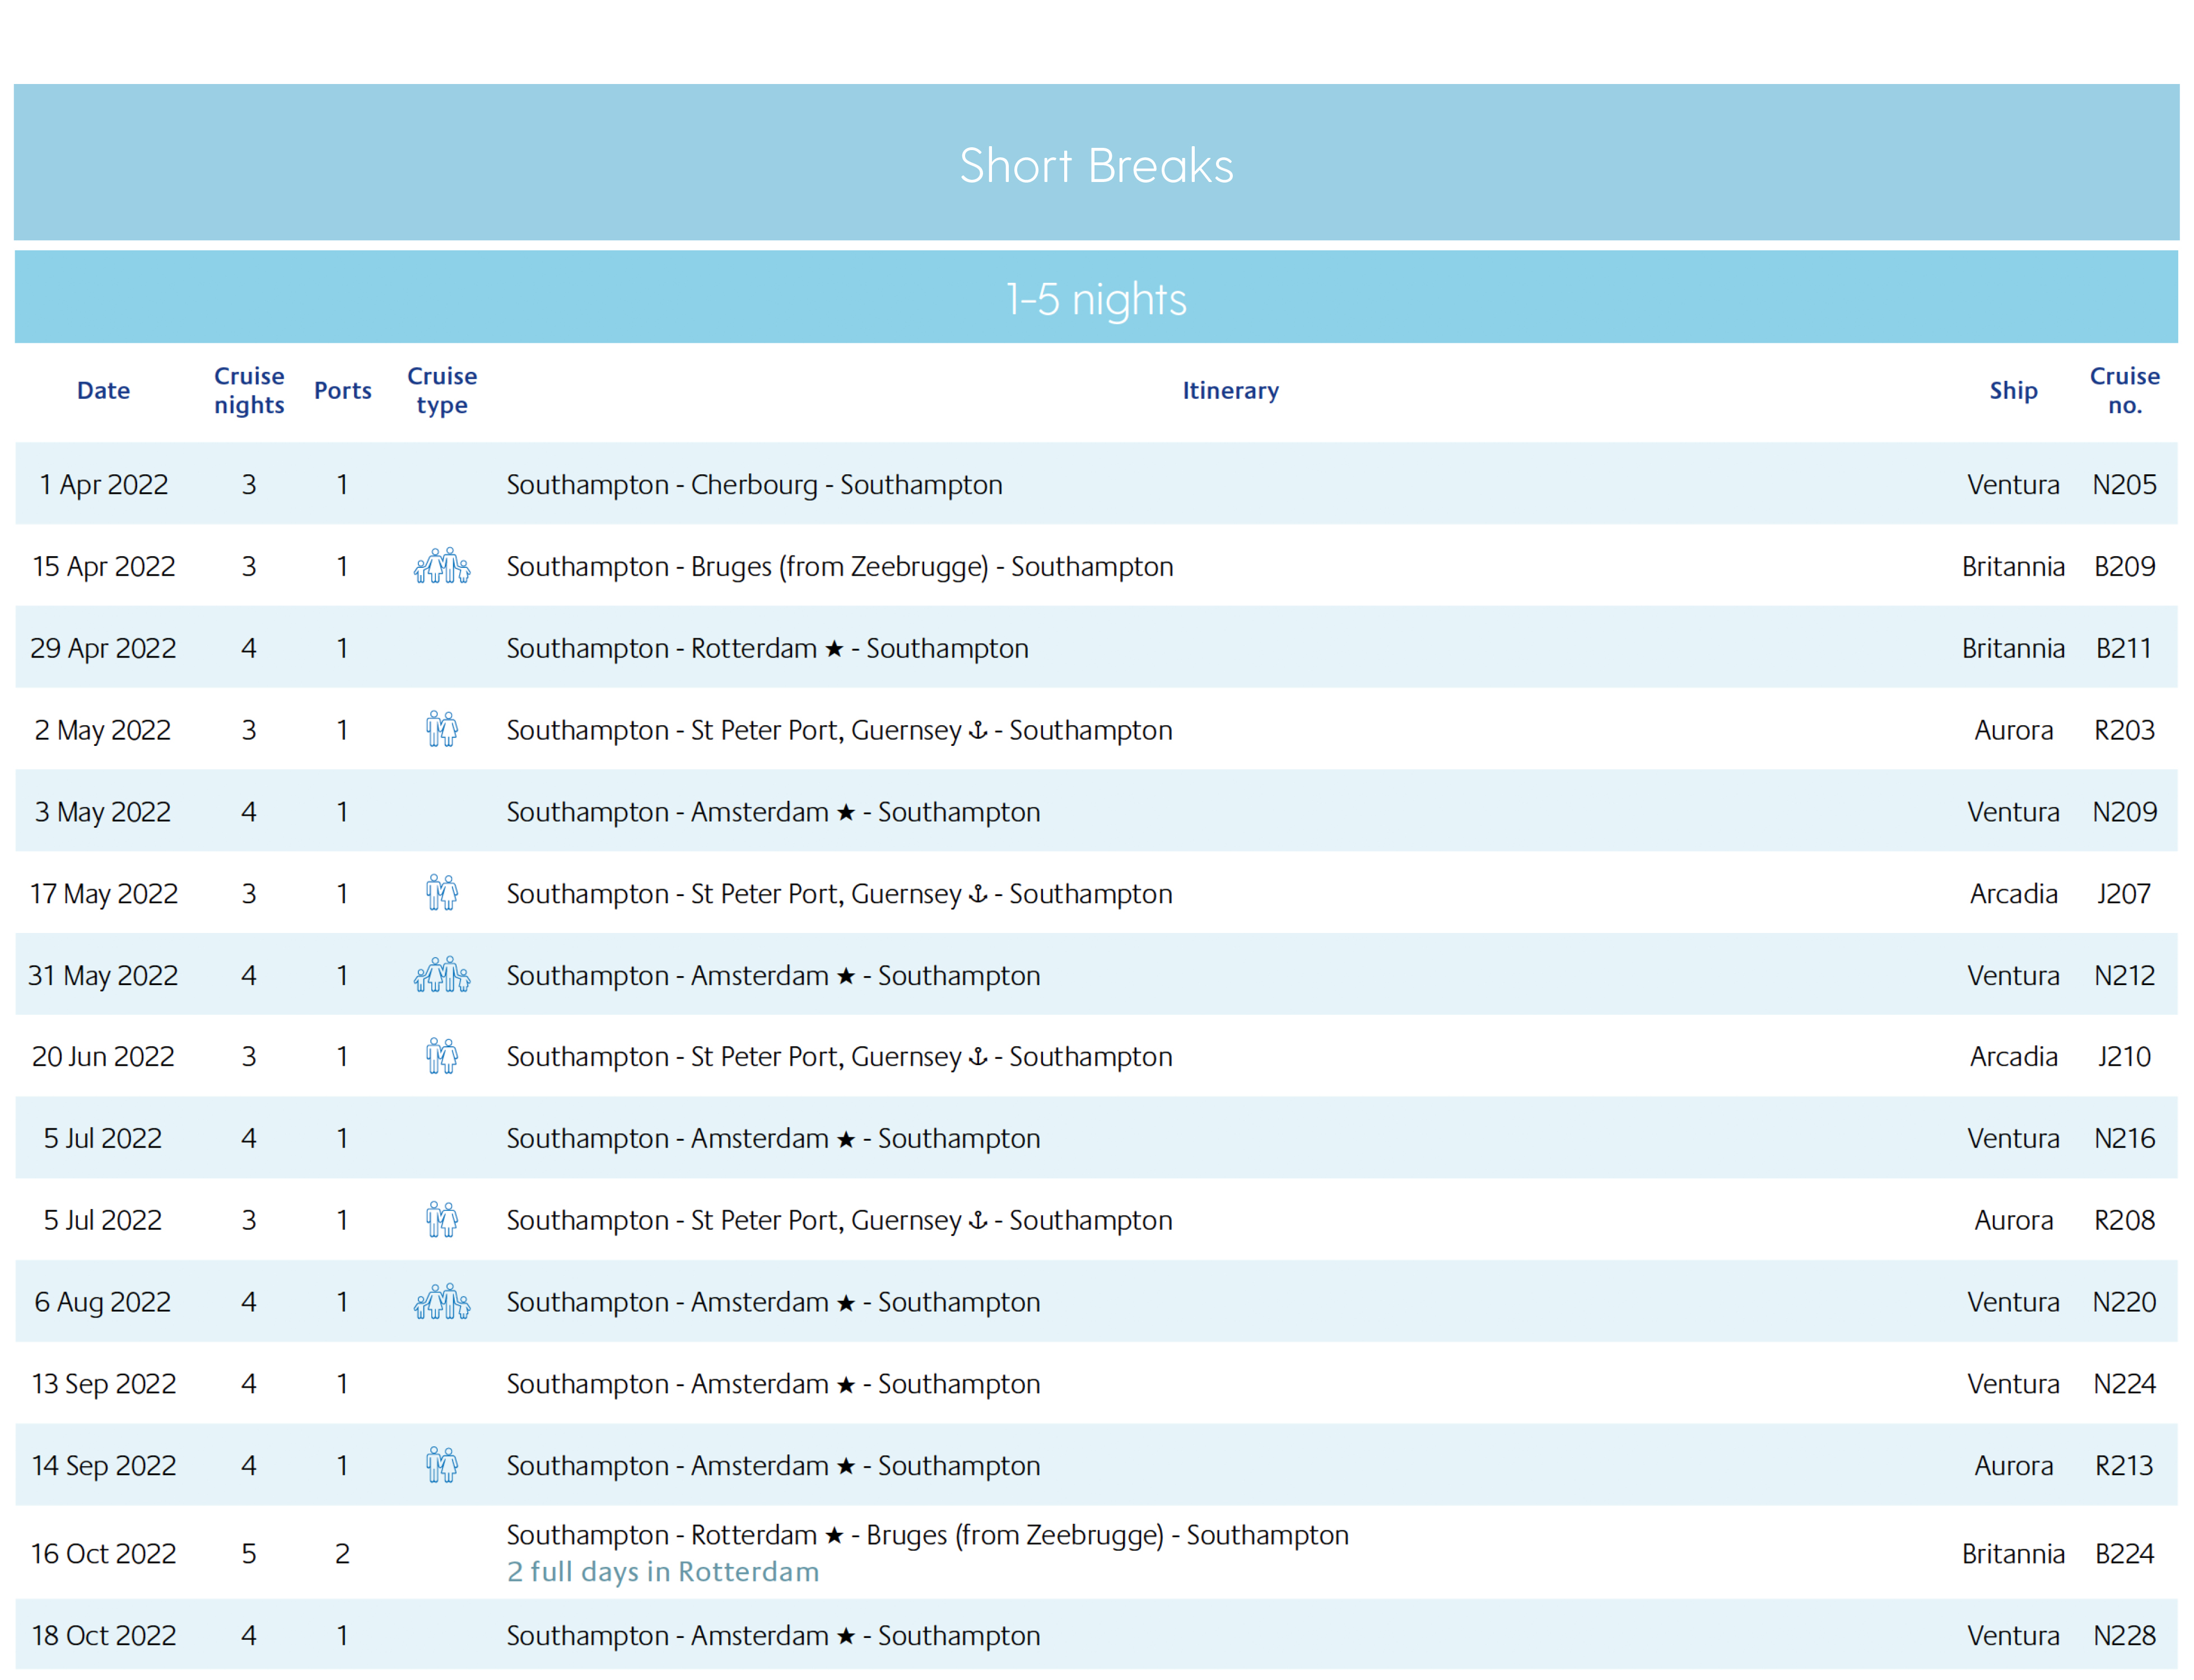Image resolution: width=2194 pixels, height=1680 pixels.
Task: Click the anchor icon in the R208 itinerary
Action: tap(978, 1221)
